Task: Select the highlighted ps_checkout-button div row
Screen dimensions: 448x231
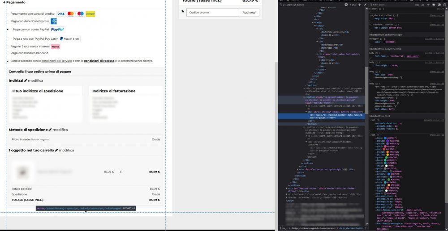Action: point(321,116)
